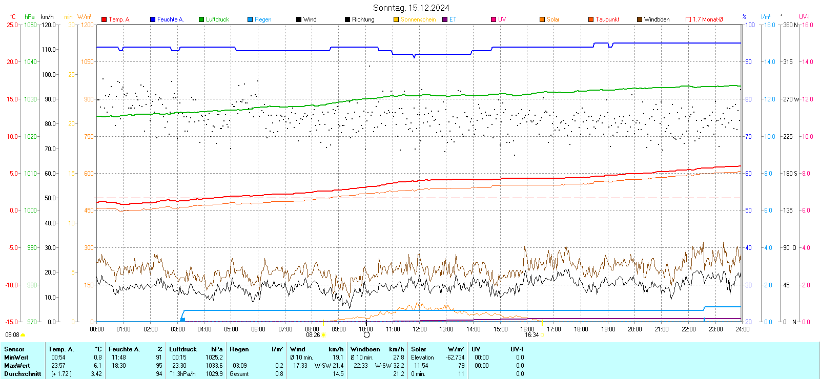Click the Windböen column header in table

point(365,349)
